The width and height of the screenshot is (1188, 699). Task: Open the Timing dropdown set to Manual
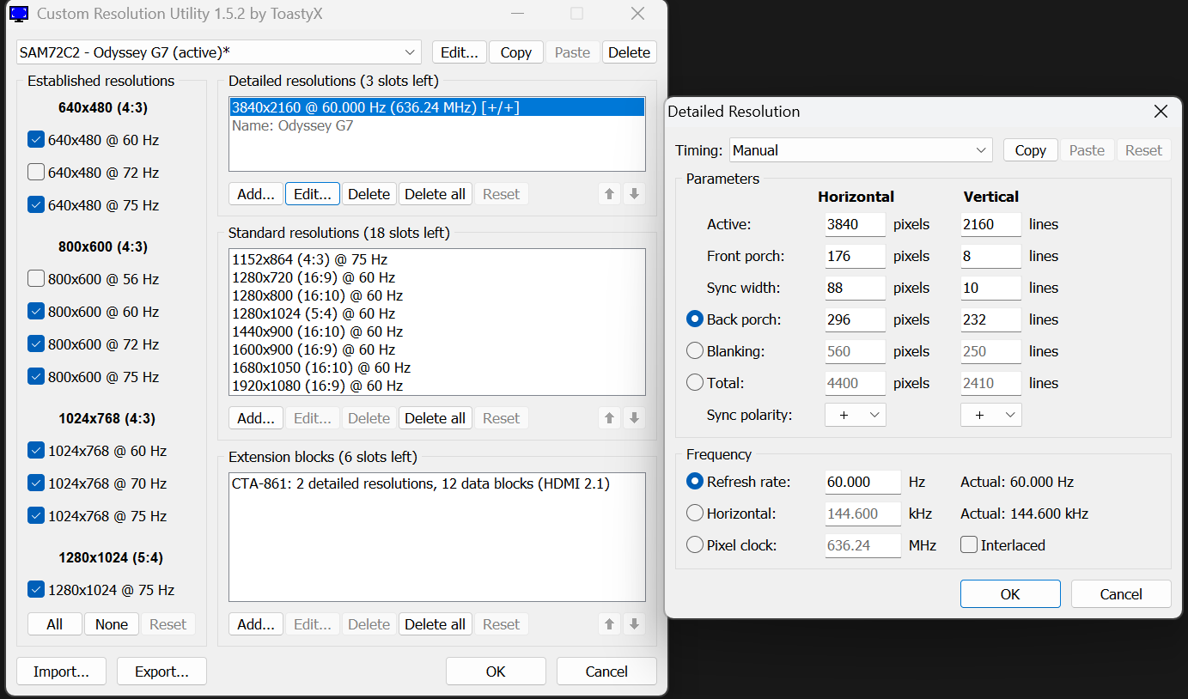click(x=861, y=150)
